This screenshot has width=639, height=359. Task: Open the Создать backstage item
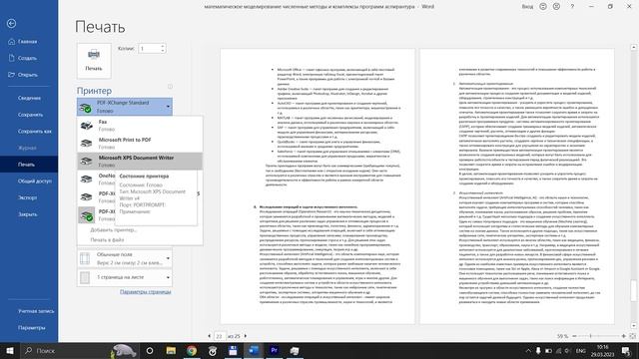[29, 58]
